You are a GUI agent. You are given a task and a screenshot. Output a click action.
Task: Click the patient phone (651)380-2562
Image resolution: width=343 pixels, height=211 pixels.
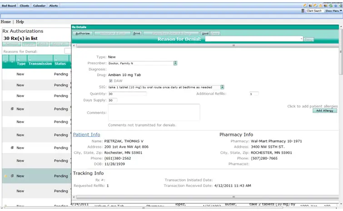118,158
